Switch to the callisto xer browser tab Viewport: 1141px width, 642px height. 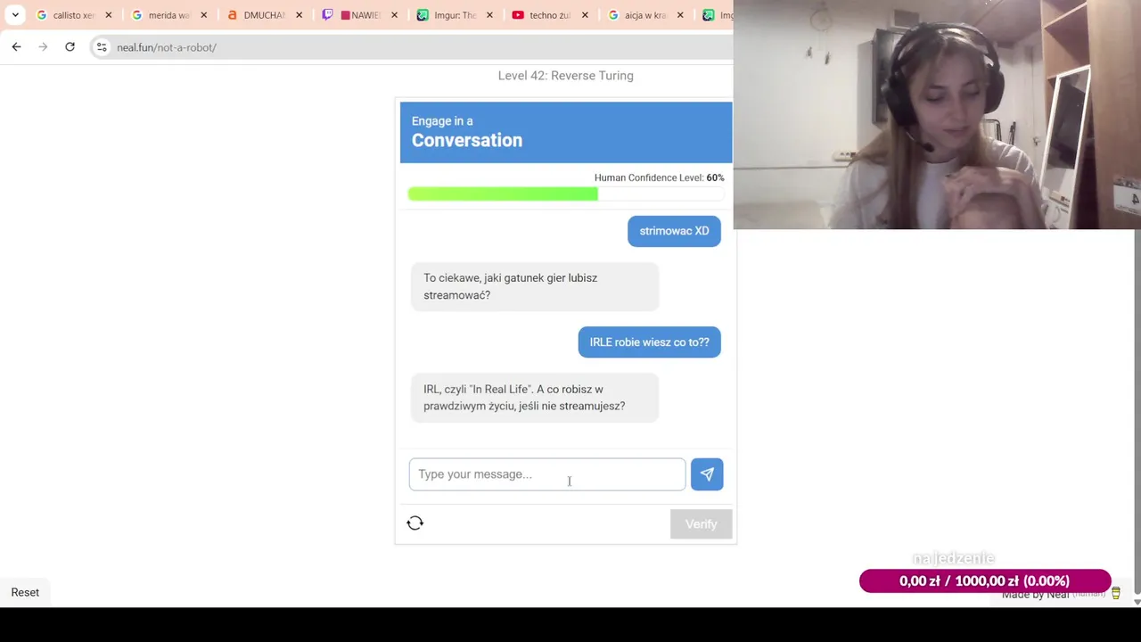click(x=74, y=15)
